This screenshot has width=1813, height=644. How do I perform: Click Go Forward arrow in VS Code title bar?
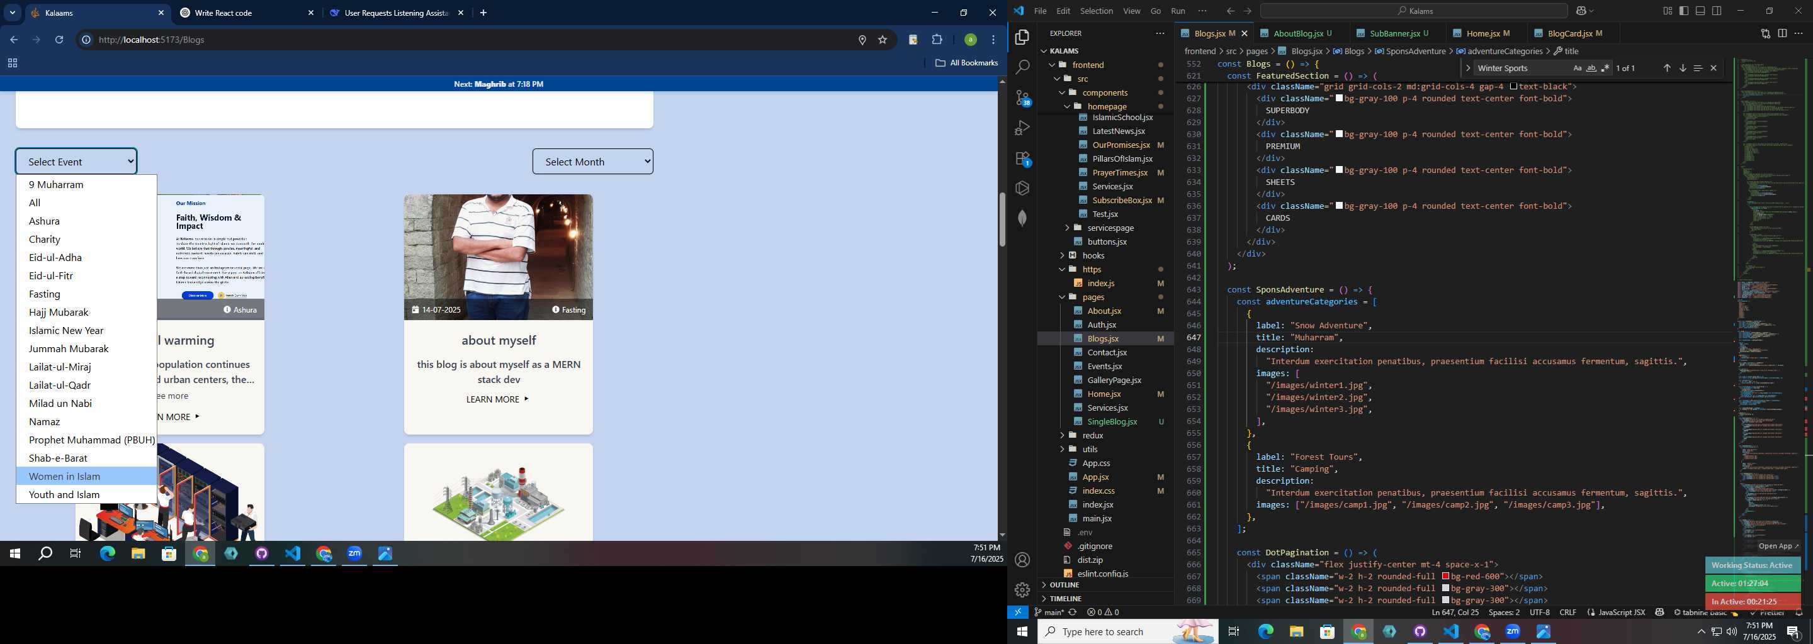pyautogui.click(x=1247, y=11)
